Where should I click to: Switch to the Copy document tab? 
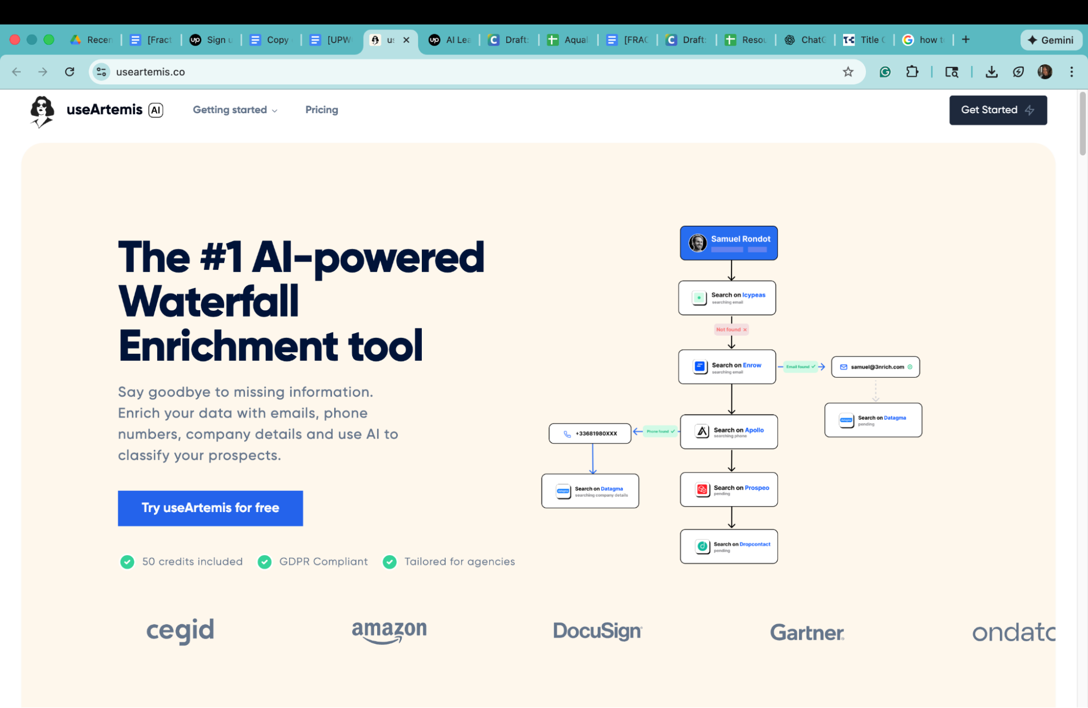click(271, 40)
